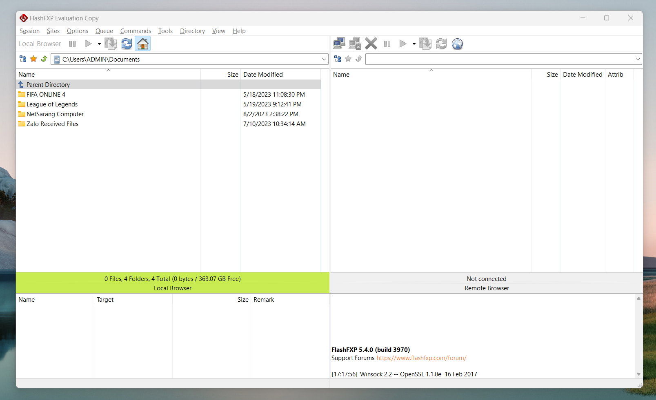
Task: Click the remote Abort X icon
Action: pos(371,44)
